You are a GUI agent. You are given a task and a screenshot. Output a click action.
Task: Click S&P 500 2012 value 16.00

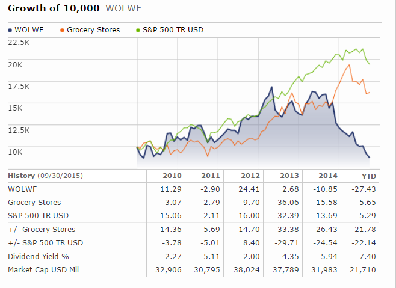pyautogui.click(x=249, y=216)
